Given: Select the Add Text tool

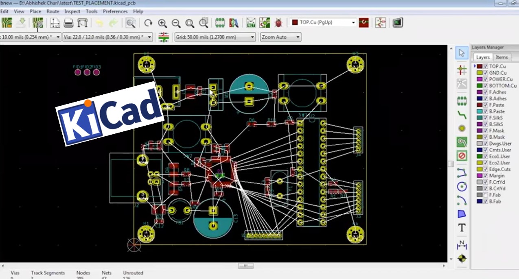Looking at the screenshot, I should [462, 228].
